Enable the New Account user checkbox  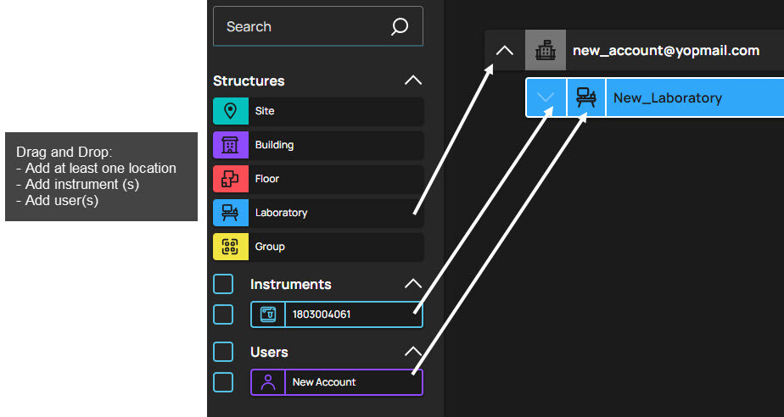coord(223,382)
